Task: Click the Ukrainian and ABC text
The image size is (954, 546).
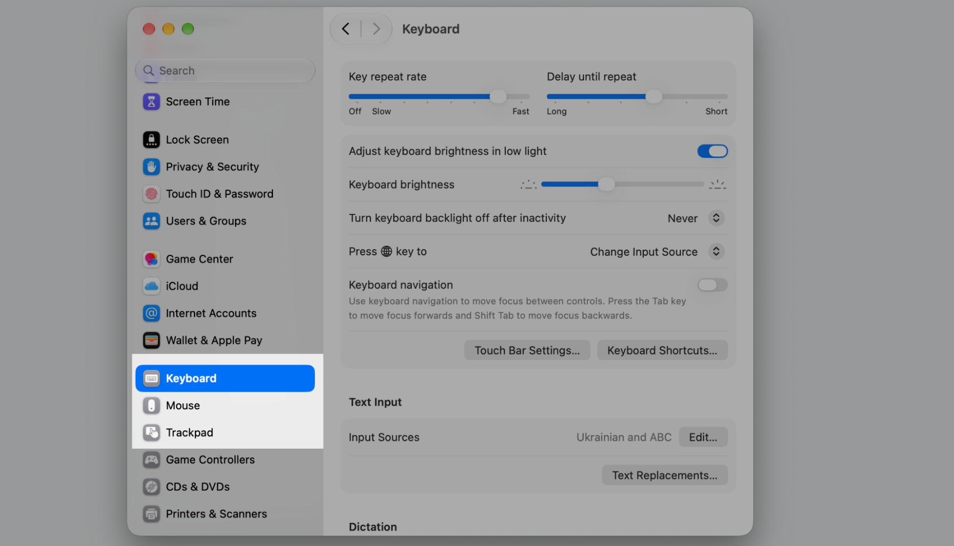Action: point(623,437)
